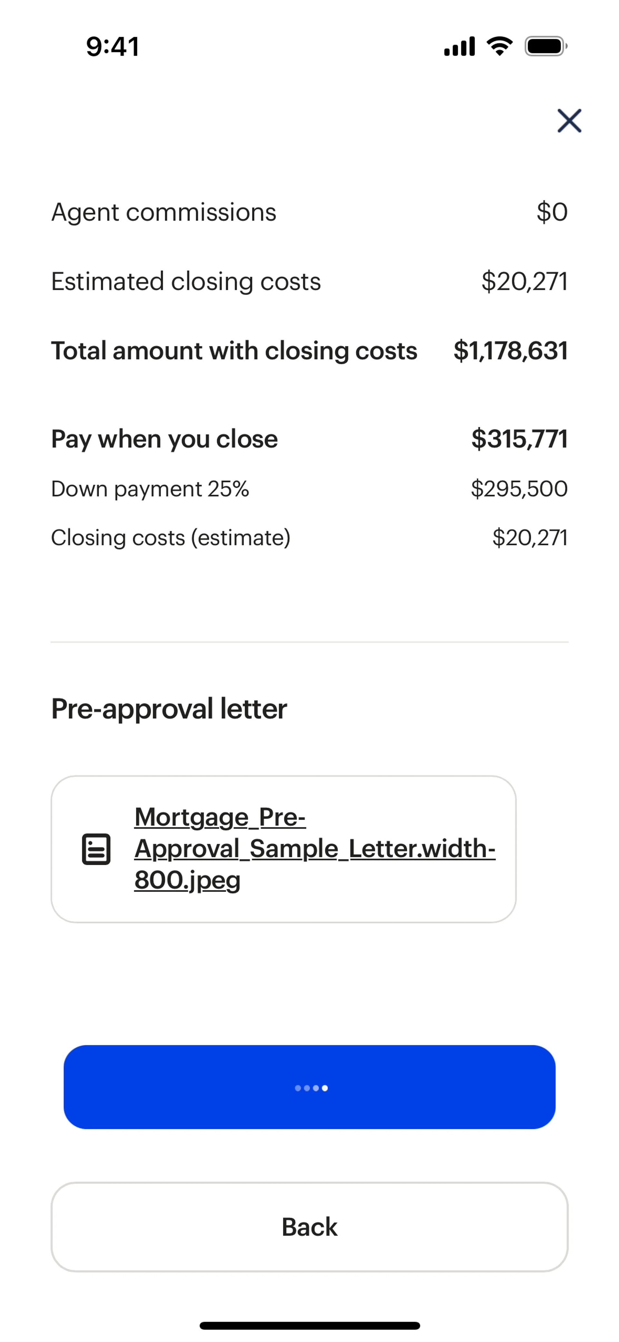Open the Mortgage_Pre-Approval_Sample_Letter file link
Image resolution: width=619 pixels, height=1342 pixels.
314,848
